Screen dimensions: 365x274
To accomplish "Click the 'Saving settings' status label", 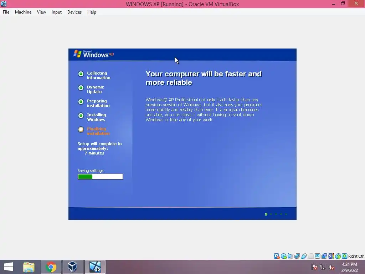I will (x=91, y=171).
